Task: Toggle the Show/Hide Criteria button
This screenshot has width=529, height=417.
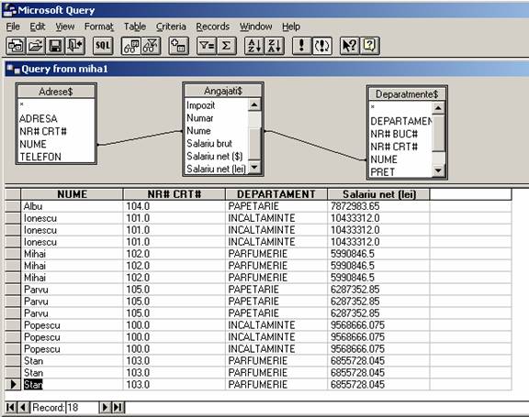Action: (x=151, y=46)
